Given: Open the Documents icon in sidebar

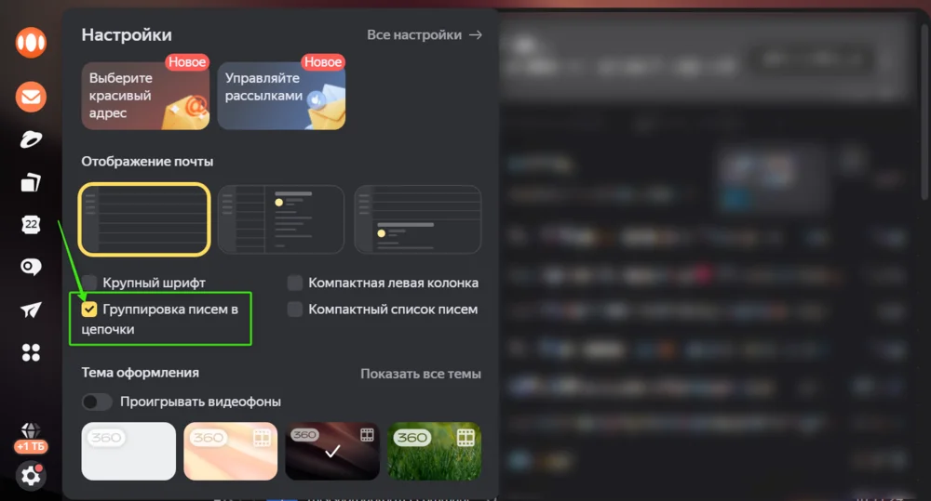Looking at the screenshot, I should [31, 182].
